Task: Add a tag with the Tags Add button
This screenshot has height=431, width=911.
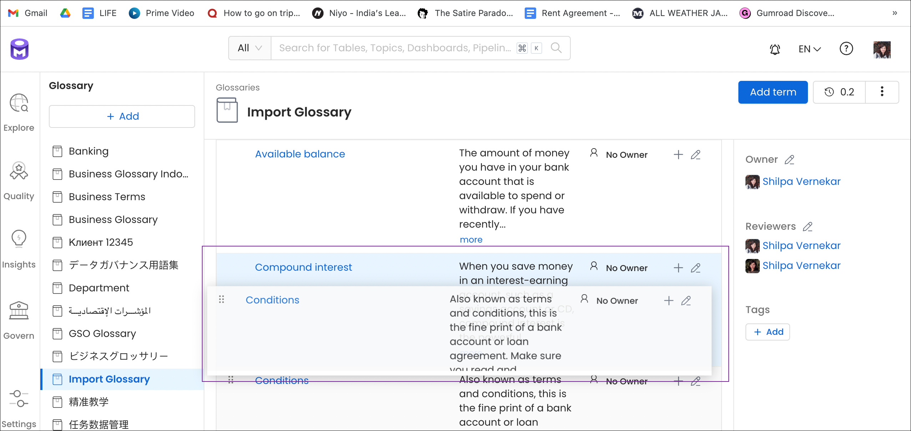Action: pyautogui.click(x=768, y=332)
